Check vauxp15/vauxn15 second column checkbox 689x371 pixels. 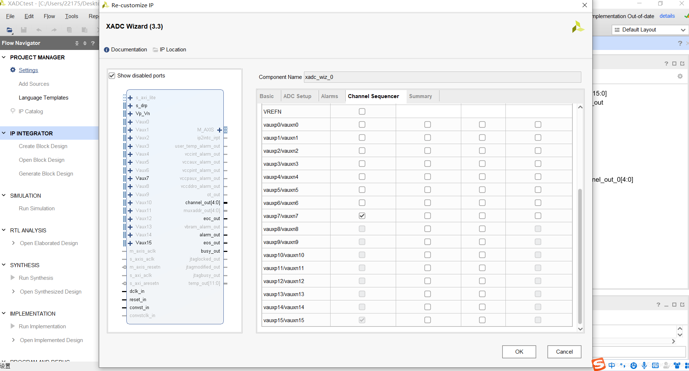[x=428, y=320]
